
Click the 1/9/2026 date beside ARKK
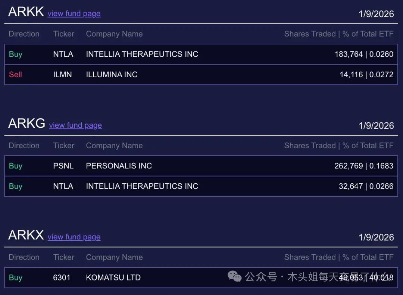point(376,14)
